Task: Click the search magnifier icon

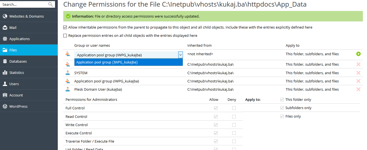Action: click(x=50, y=4)
